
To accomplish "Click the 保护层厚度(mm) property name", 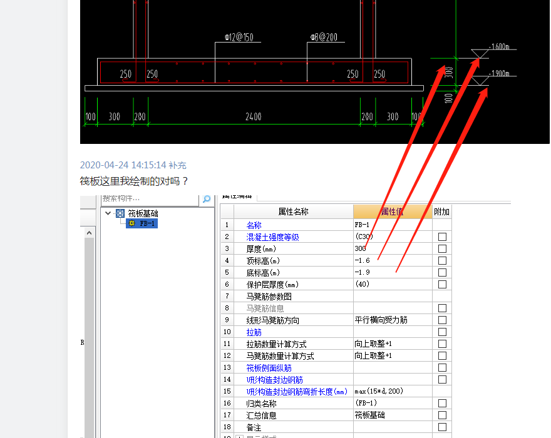I will [x=272, y=285].
